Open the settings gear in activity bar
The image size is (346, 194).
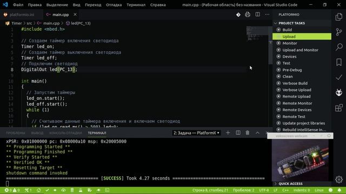click(339, 179)
